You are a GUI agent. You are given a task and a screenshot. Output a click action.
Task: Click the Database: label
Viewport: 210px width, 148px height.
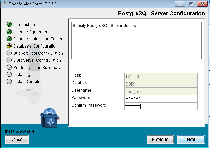[81, 83]
